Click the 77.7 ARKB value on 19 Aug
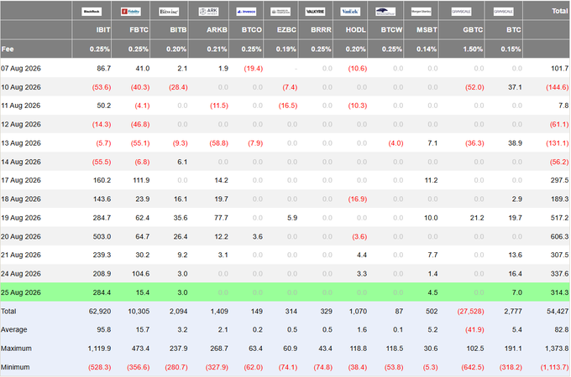This screenshot has width=571, height=377. (221, 218)
